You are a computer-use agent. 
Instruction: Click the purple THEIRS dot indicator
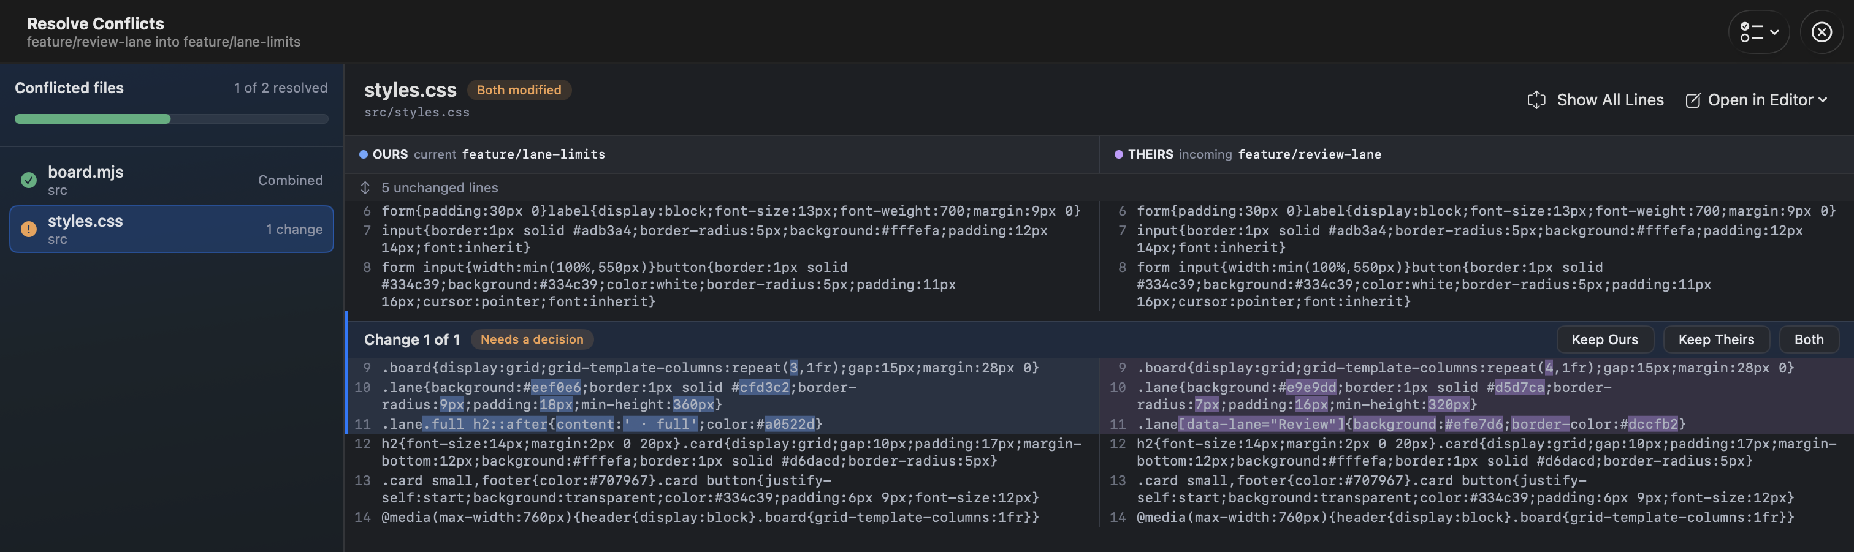(x=1118, y=154)
